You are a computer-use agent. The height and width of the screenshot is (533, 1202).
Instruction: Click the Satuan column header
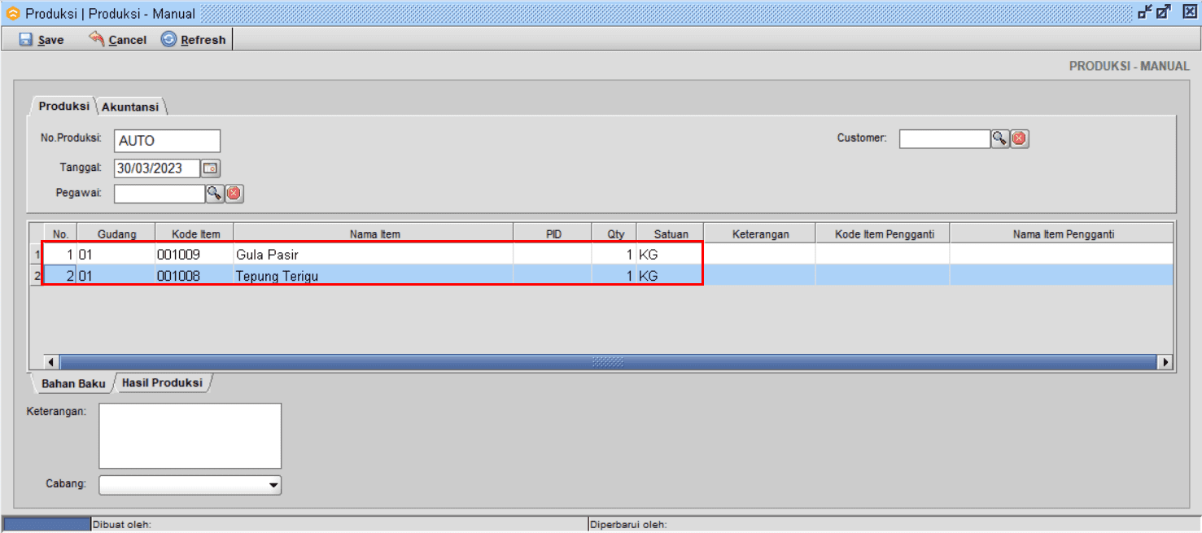coord(671,234)
